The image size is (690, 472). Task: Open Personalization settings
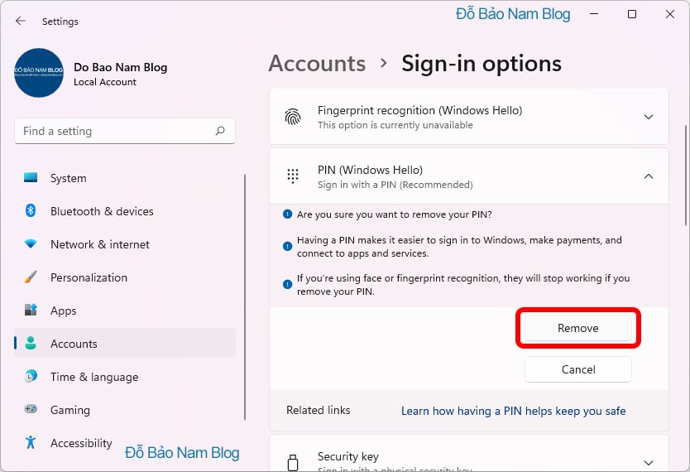click(125, 277)
